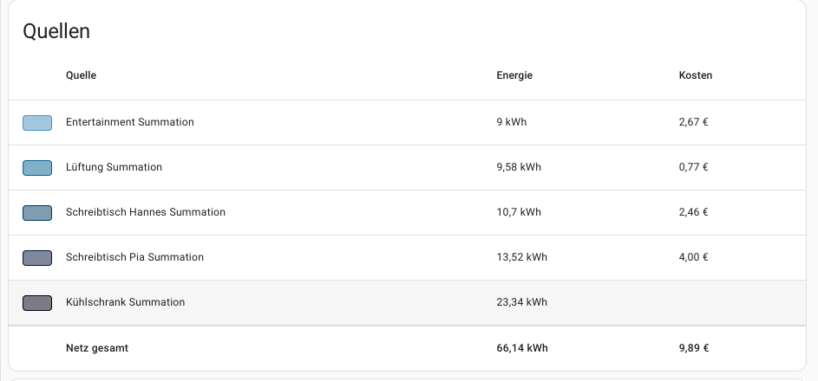This screenshot has height=381, width=818.
Task: Click the Kühlschrank Summation color swatch
Action: [x=37, y=303]
